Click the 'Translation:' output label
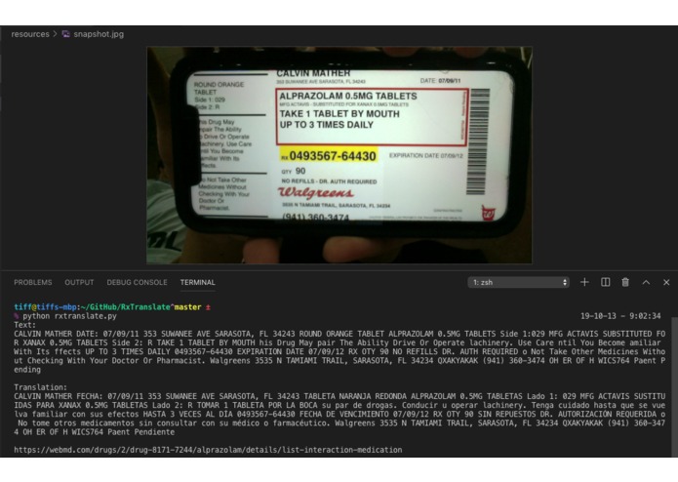The image size is (678, 482). (x=38, y=387)
